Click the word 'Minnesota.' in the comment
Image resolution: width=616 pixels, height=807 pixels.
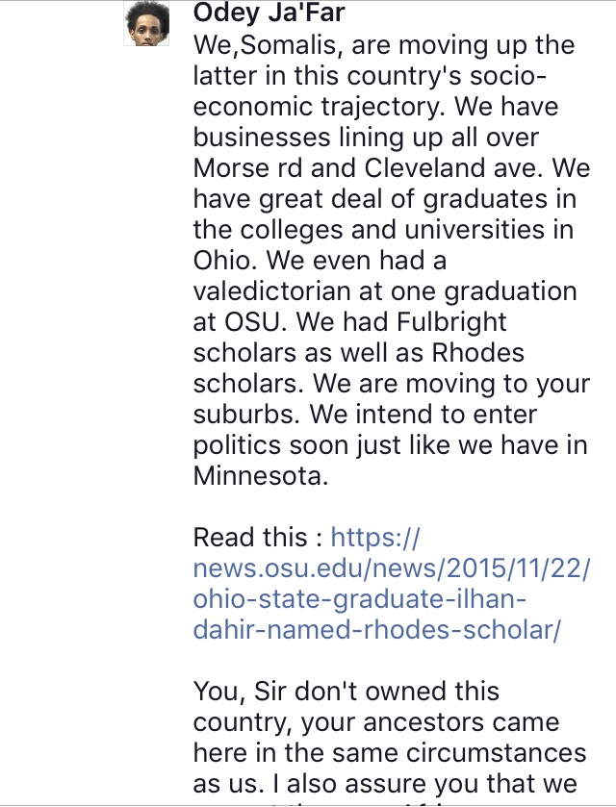click(x=261, y=476)
